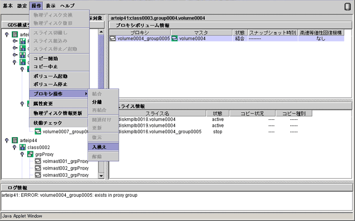
Task: Click the volmast001_grpProxy volume icon
Action: pos(38,161)
